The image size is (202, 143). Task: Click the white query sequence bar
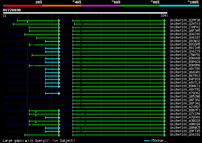pos(85,13)
